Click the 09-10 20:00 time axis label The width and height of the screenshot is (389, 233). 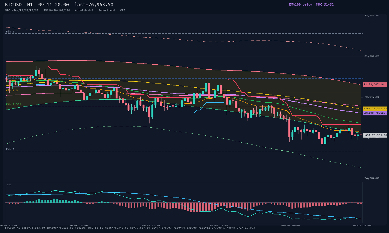click(x=291, y=226)
